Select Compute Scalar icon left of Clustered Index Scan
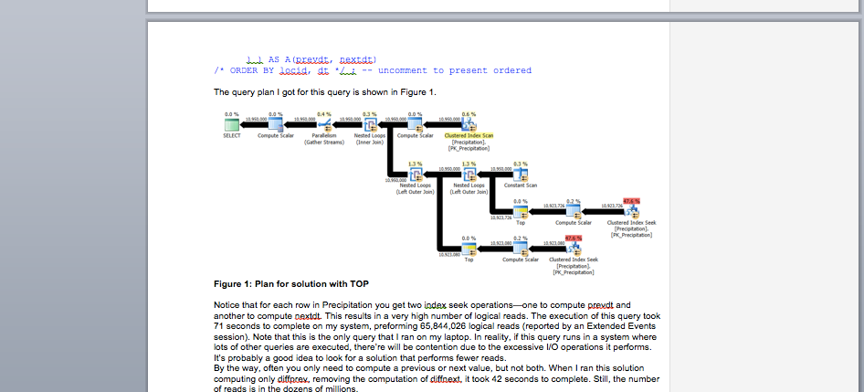864x392 pixels. (x=415, y=123)
